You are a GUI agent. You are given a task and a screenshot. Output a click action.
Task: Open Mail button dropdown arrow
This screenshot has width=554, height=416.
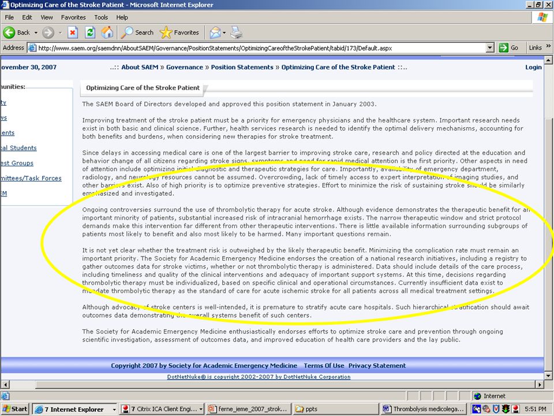[224, 32]
